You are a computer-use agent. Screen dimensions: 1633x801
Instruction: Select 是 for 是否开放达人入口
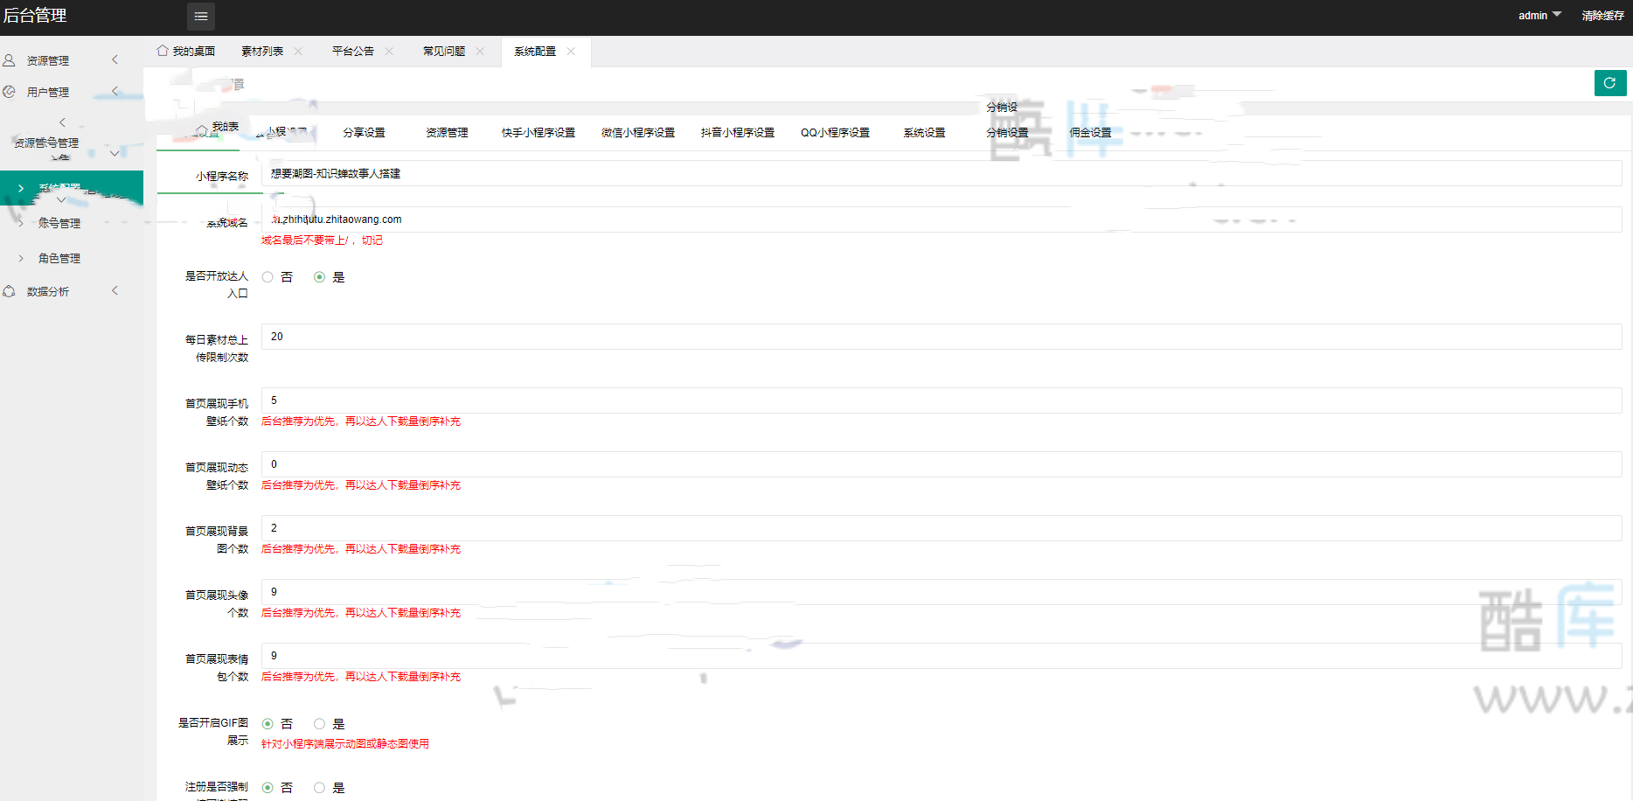(x=319, y=277)
